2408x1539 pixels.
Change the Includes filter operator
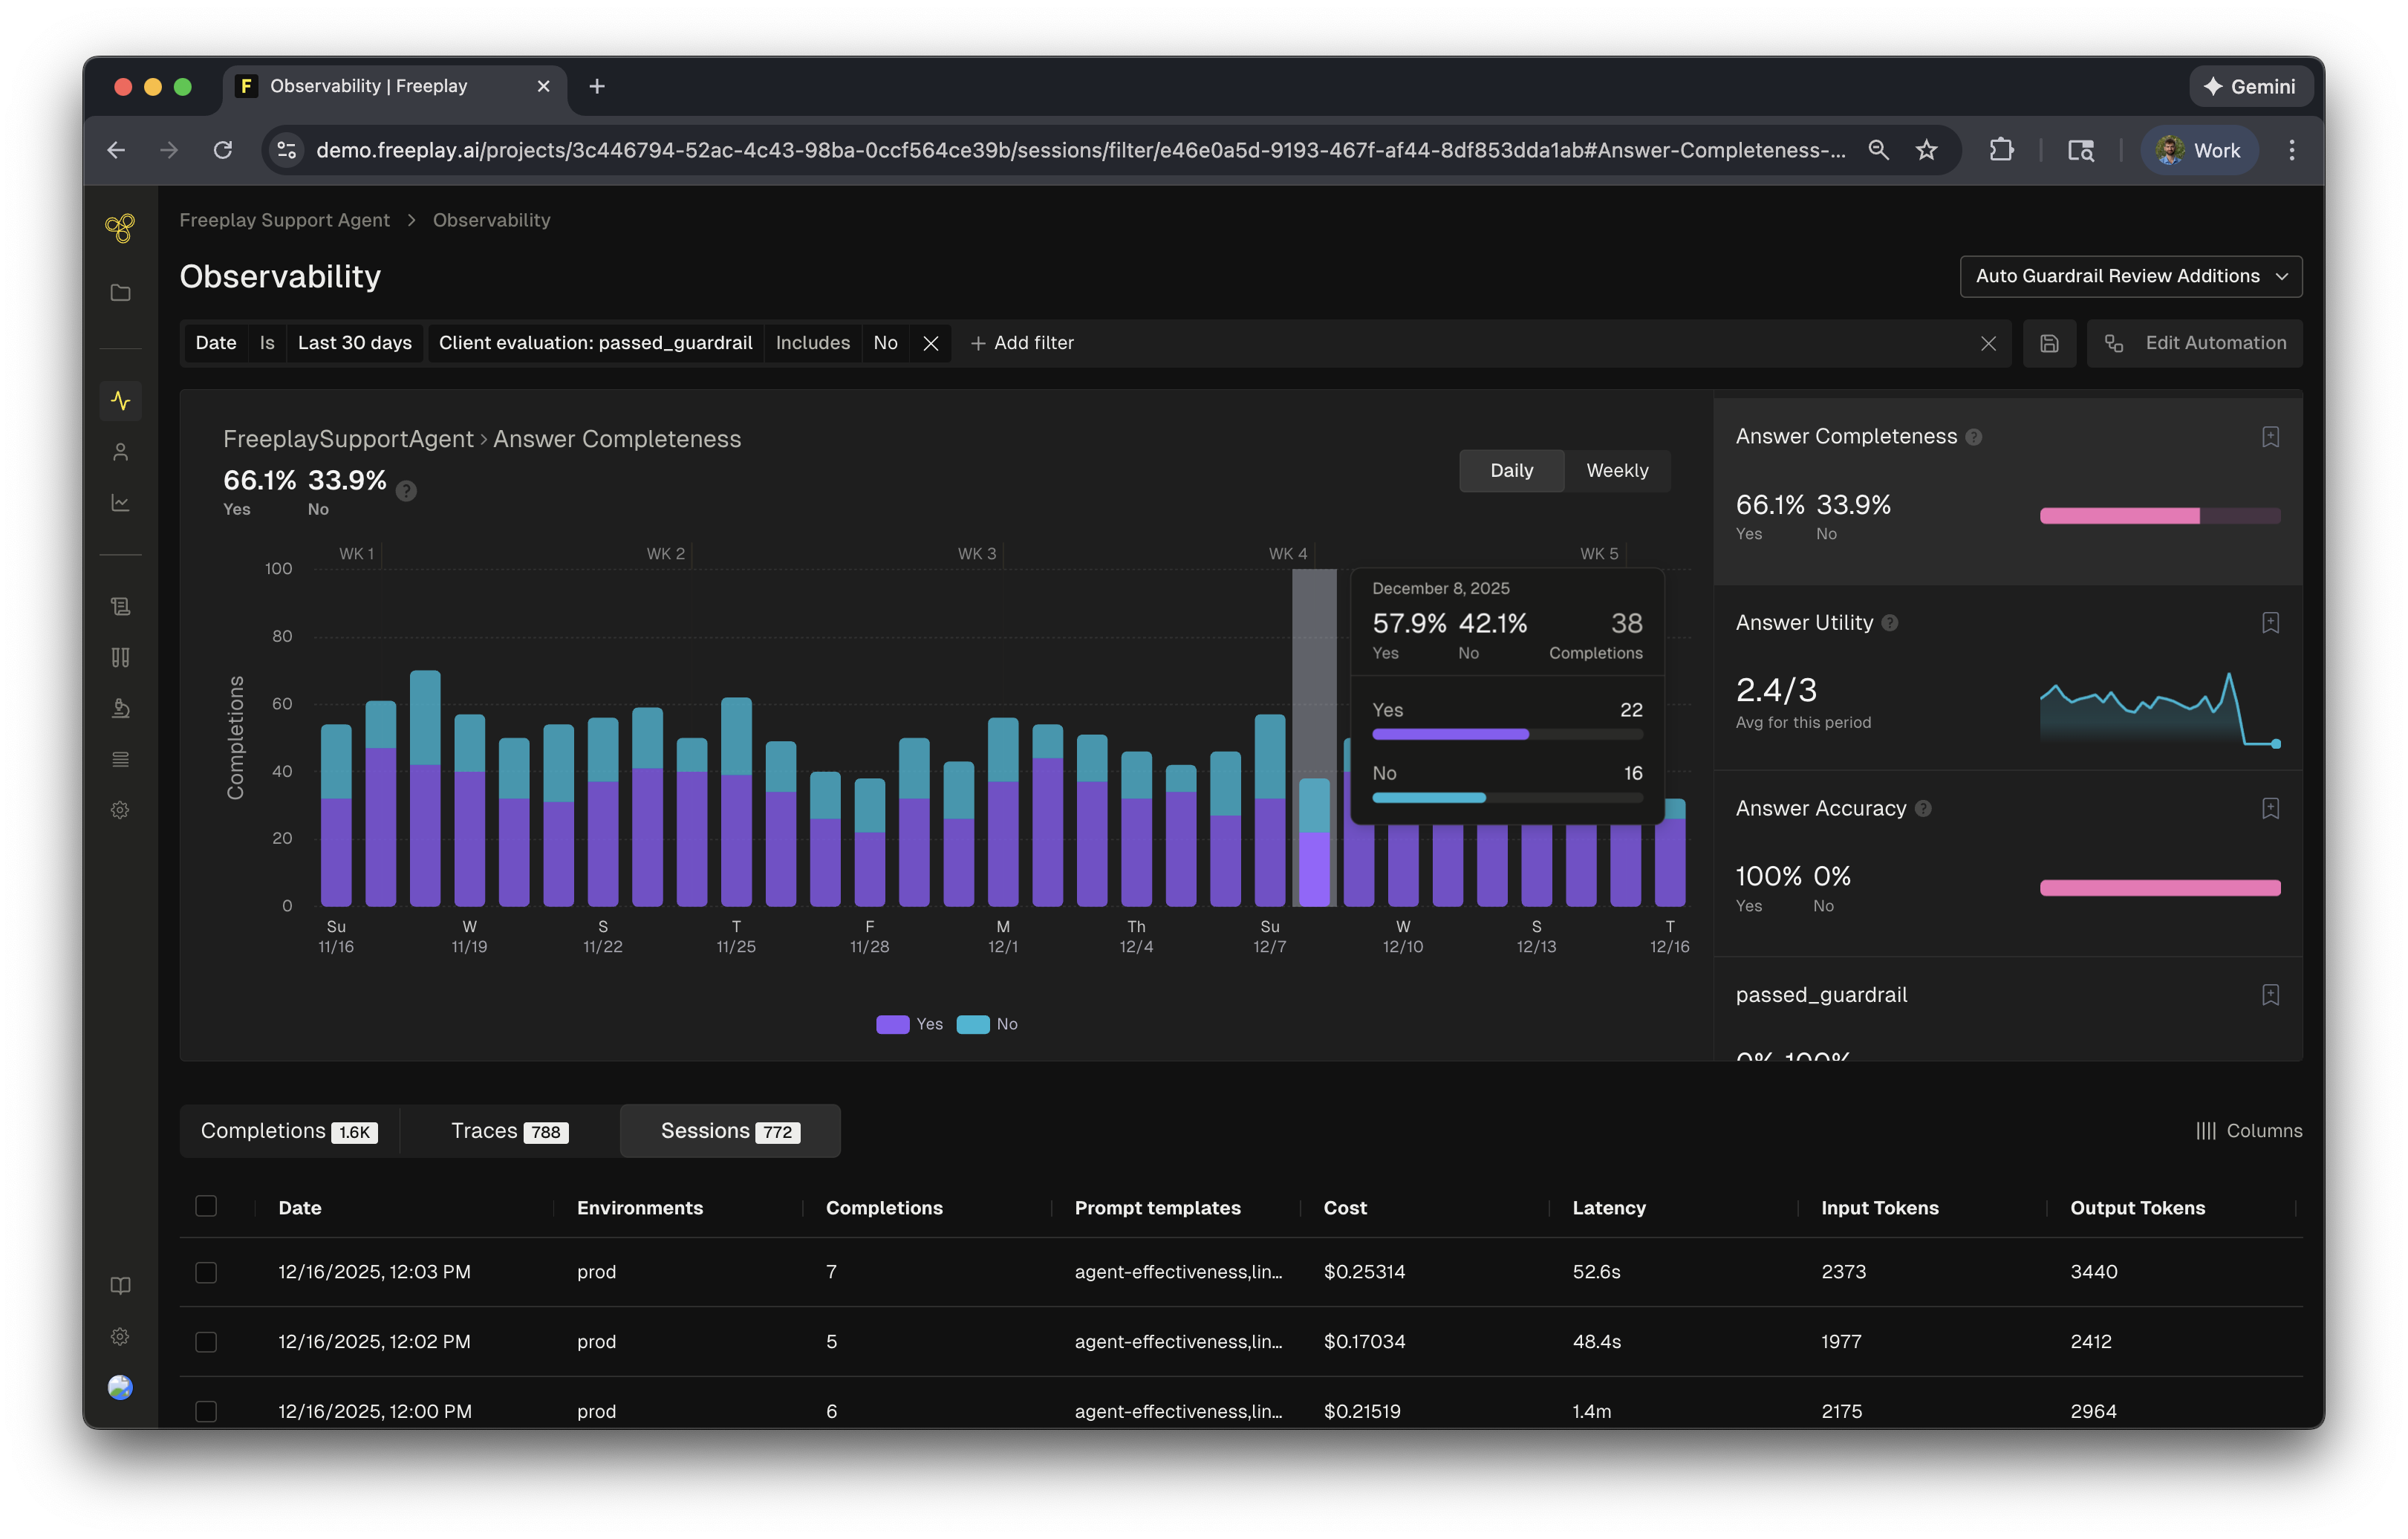coord(812,343)
